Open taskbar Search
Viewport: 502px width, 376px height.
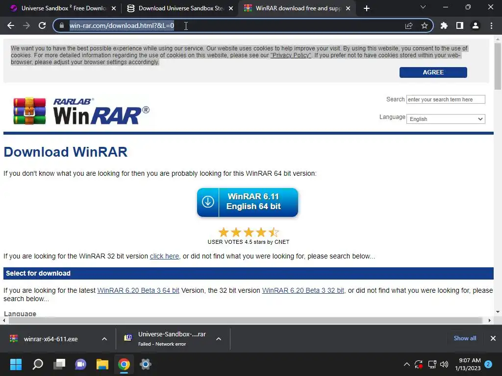[37, 364]
